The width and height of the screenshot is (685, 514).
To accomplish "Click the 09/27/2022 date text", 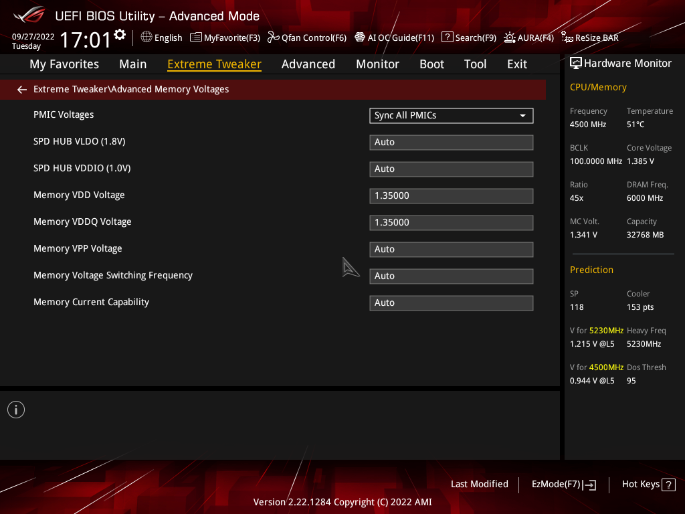I will click(x=33, y=37).
